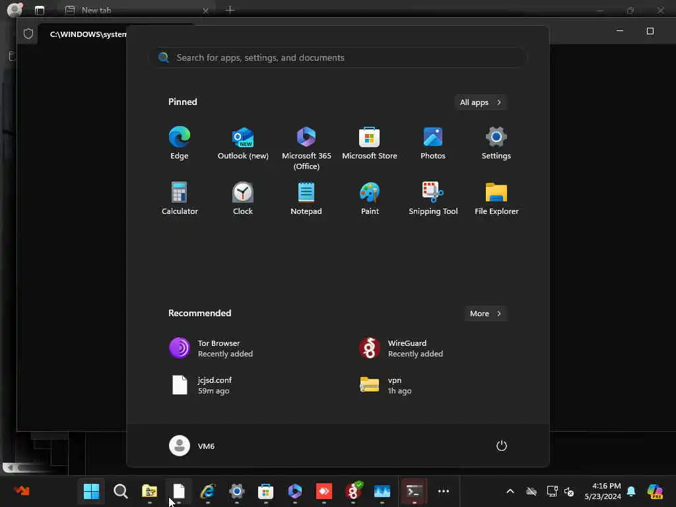The height and width of the screenshot is (507, 676).
Task: Open Internet Explorer taskbar icon
Action: pyautogui.click(x=208, y=491)
